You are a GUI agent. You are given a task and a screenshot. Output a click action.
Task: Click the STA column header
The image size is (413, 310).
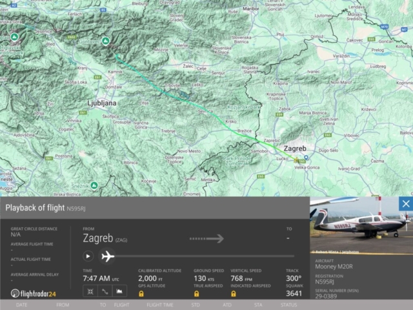click(x=258, y=305)
